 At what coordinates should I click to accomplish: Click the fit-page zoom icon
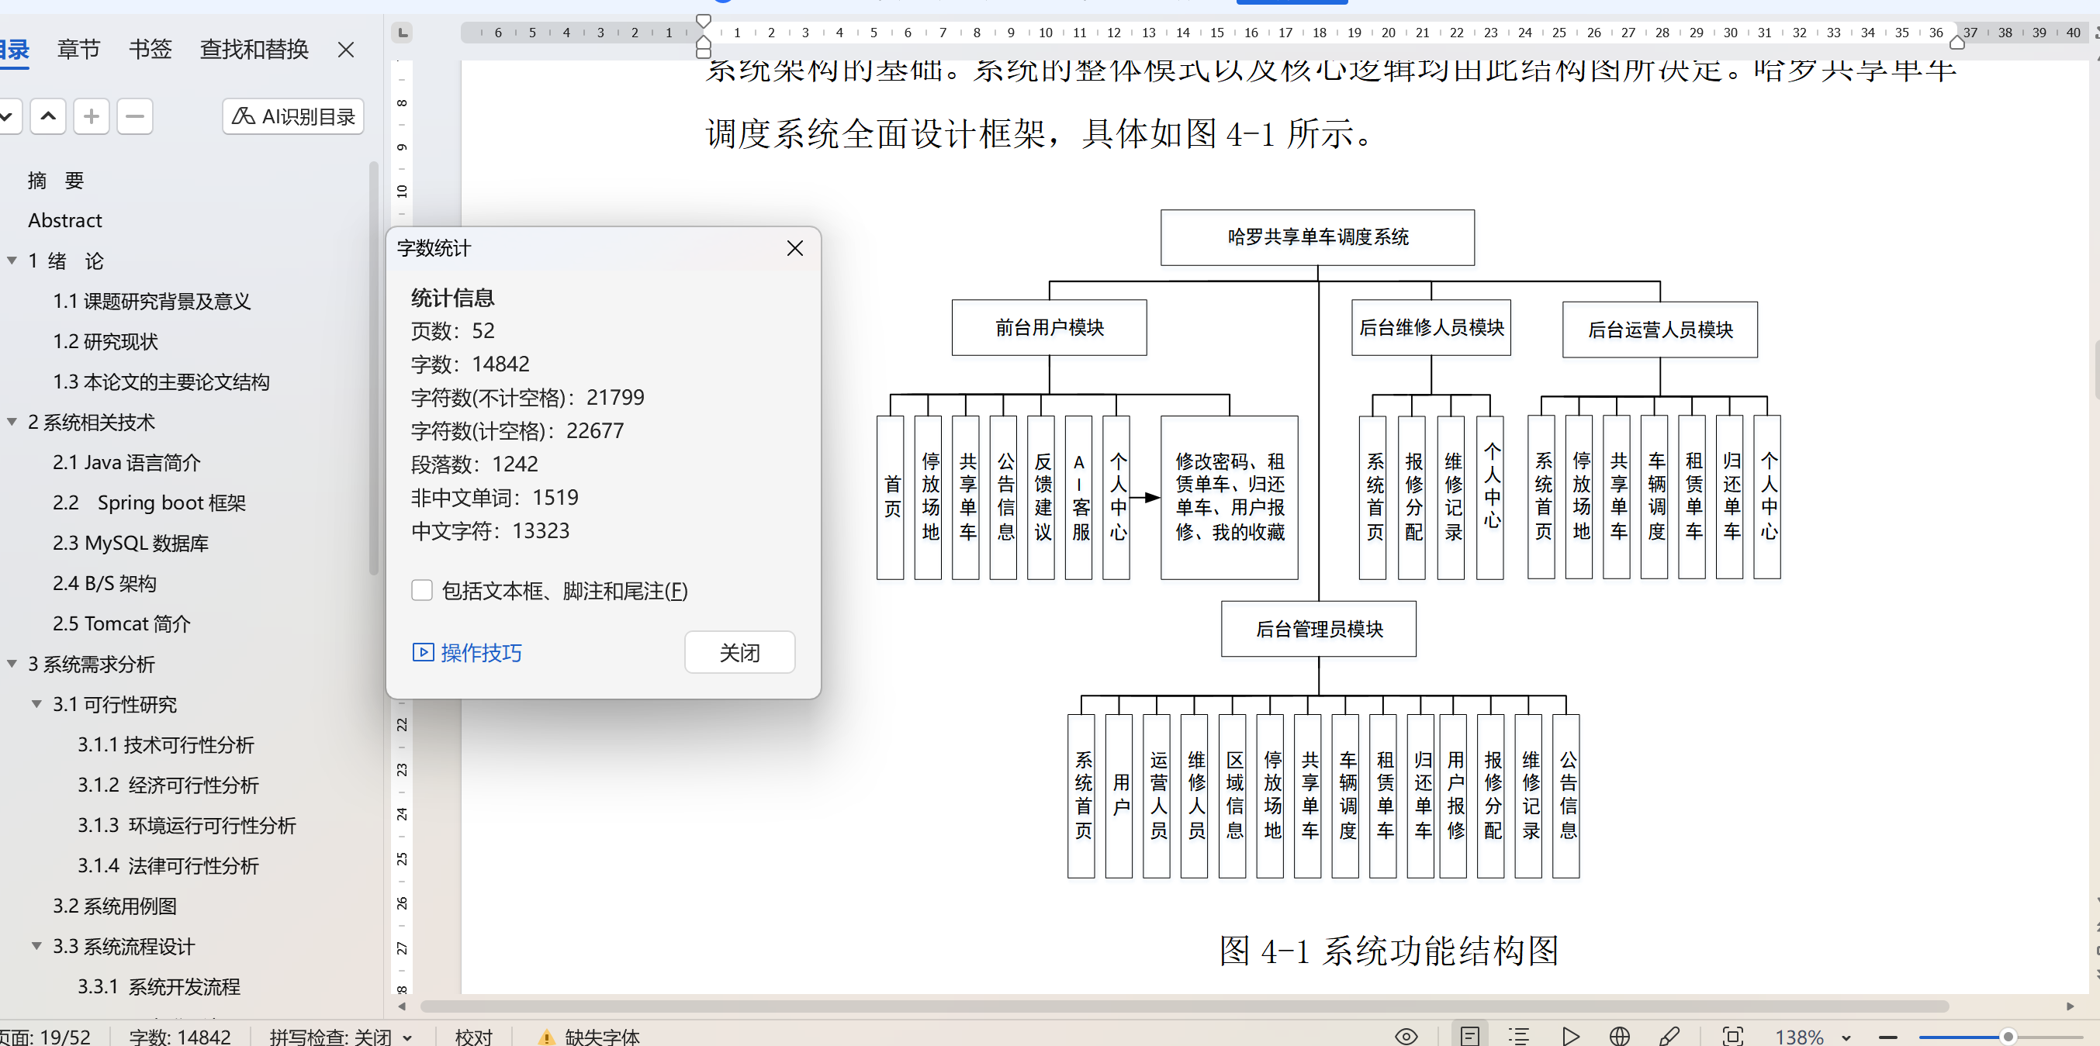point(1732,1035)
